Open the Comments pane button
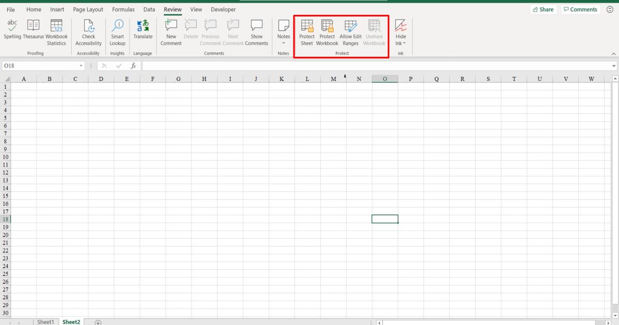619x325 pixels. click(580, 9)
